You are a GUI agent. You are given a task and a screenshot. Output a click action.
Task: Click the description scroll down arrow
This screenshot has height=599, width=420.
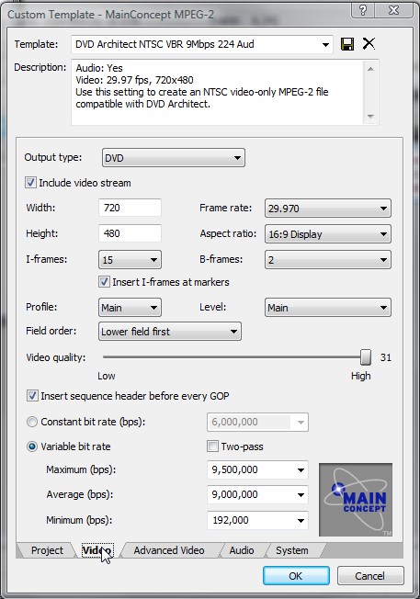pos(370,116)
